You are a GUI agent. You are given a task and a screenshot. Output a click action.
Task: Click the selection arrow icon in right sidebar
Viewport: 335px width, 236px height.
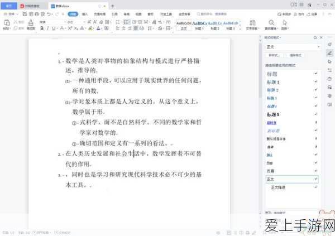point(329,61)
